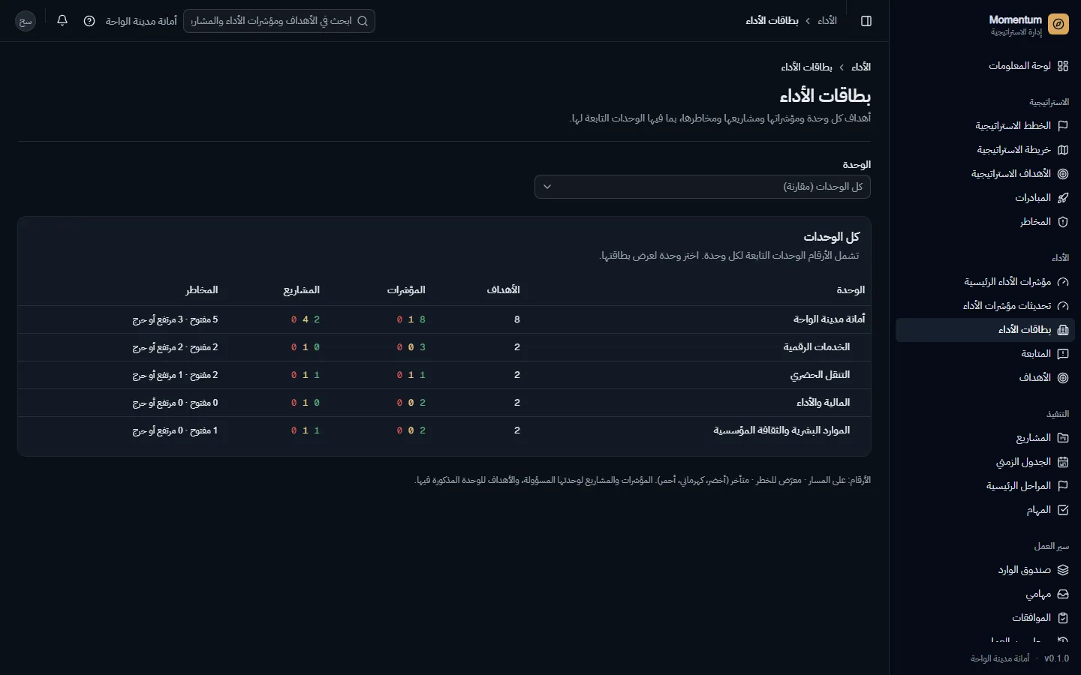The image size is (1081, 675).
Task: Click the مؤشرات الأداء الرئيسية gauge icon
Action: (x=1063, y=282)
